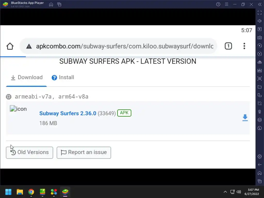Image resolution: width=264 pixels, height=198 pixels.
Task: Click the blue download arrow icon
Action: click(x=245, y=118)
